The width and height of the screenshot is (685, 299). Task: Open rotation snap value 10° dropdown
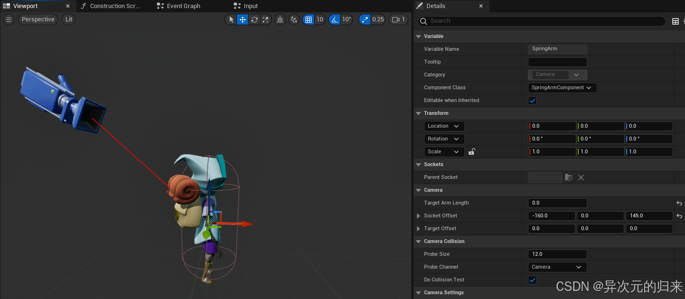[346, 19]
